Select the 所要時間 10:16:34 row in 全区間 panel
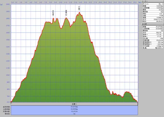164x117 pixels. pos(152,40)
